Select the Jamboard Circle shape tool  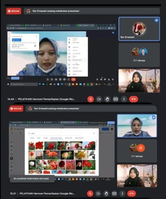coord(12,162)
